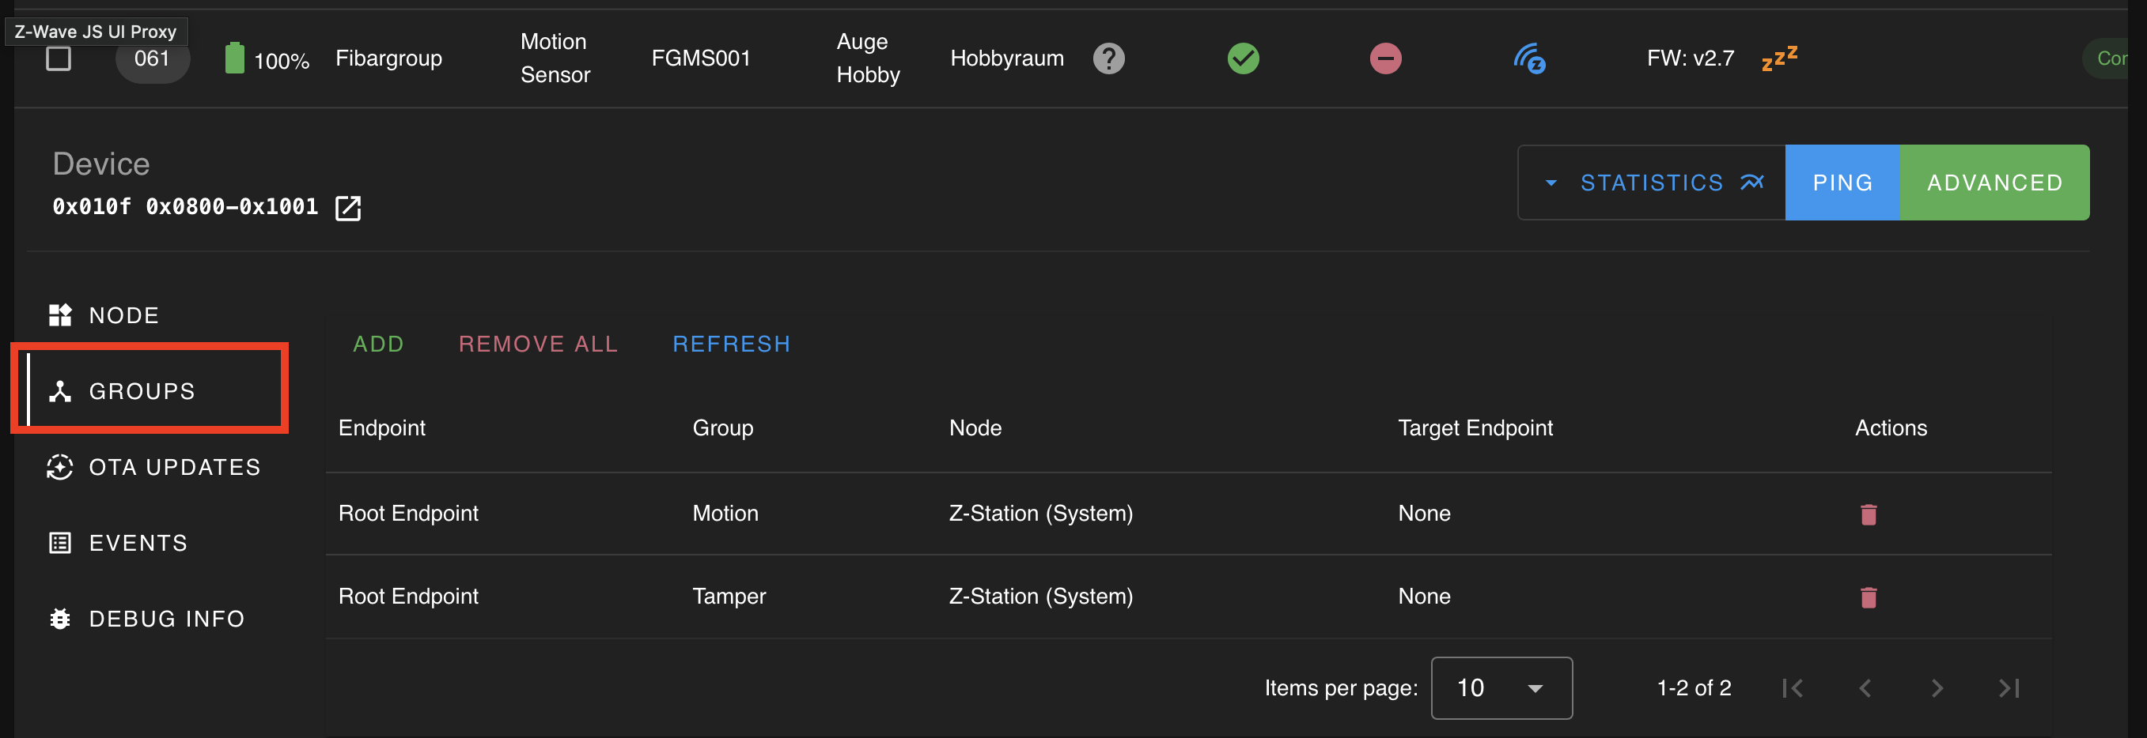Click the Advanced button
This screenshot has height=738, width=2147.
point(1994,183)
